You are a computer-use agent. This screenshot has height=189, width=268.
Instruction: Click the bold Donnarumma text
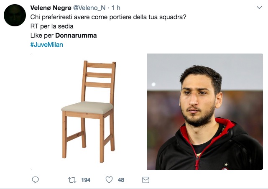(76, 36)
